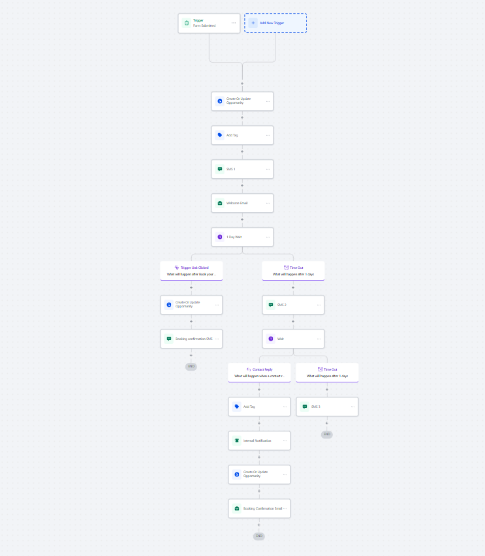
Task: Click the Booking Confirmation Email envelope icon
Action: tap(237, 508)
